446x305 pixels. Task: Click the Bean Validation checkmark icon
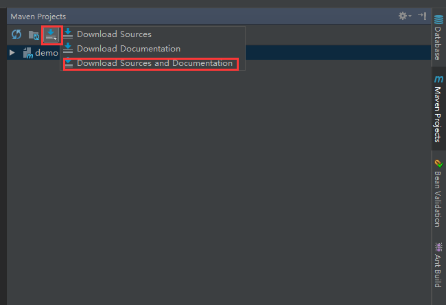pos(438,163)
